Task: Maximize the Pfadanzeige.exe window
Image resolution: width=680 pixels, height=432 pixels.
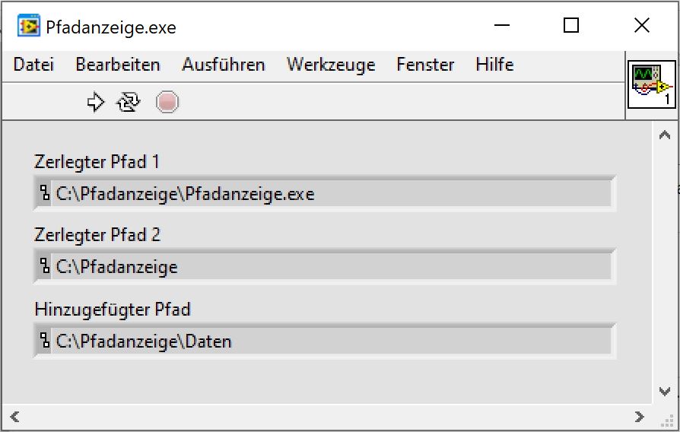Action: point(571,27)
